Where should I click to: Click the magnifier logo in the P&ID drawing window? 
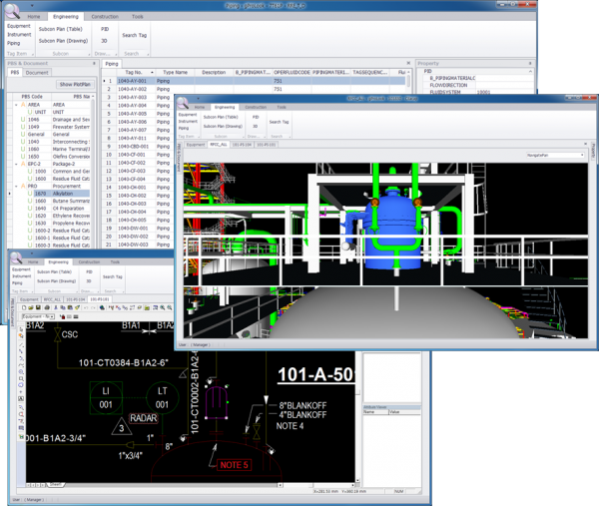coord(17,258)
